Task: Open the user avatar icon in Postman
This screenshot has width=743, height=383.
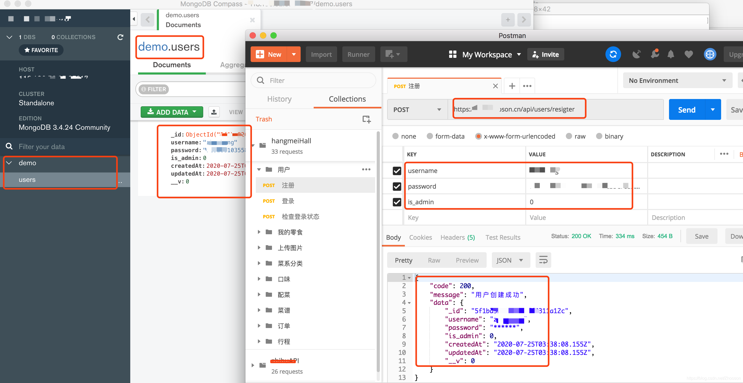Action: coord(710,54)
